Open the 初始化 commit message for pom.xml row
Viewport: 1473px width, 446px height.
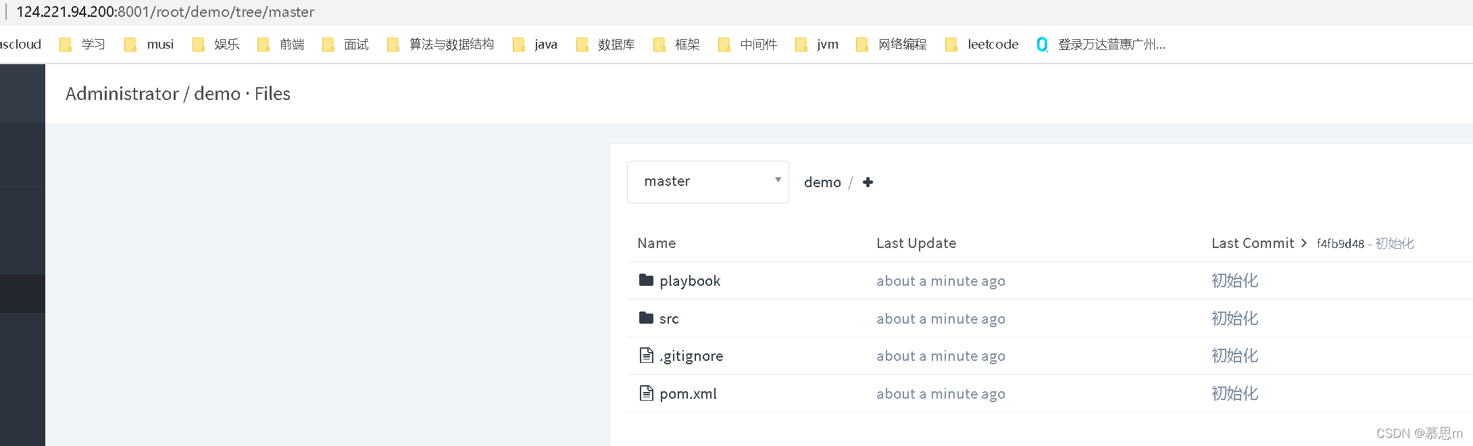point(1234,393)
